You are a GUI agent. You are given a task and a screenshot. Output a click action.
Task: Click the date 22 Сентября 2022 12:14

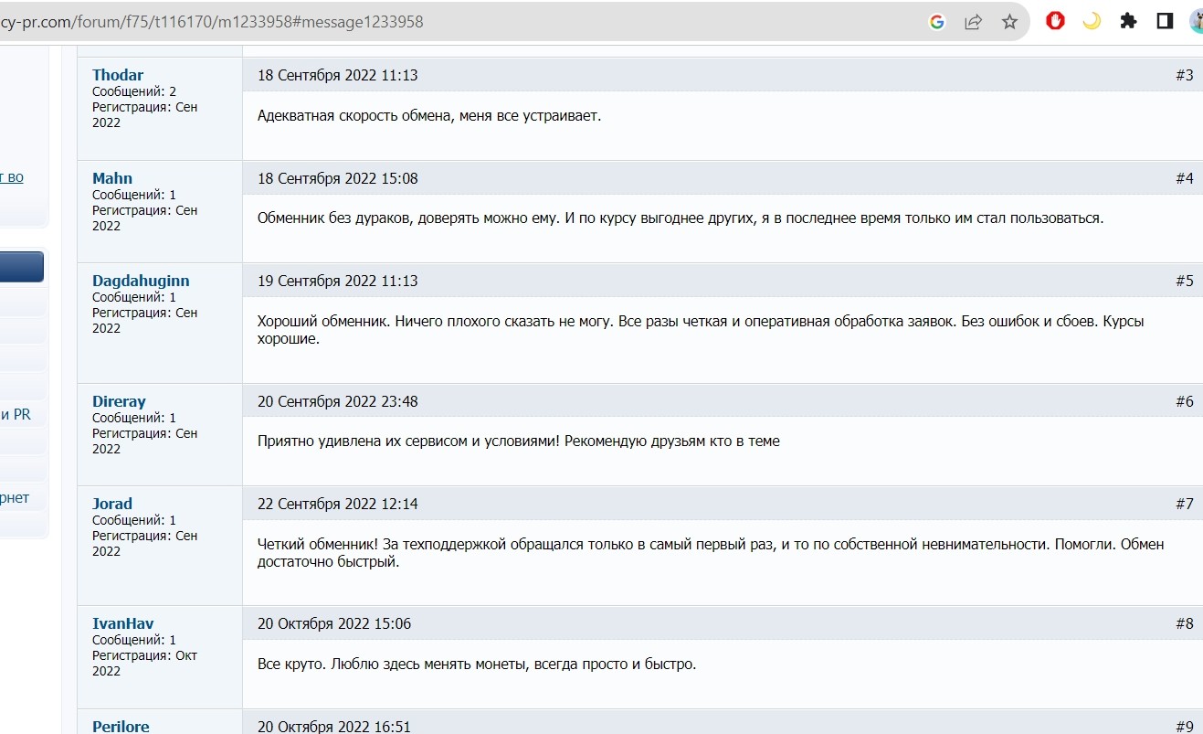coord(338,504)
